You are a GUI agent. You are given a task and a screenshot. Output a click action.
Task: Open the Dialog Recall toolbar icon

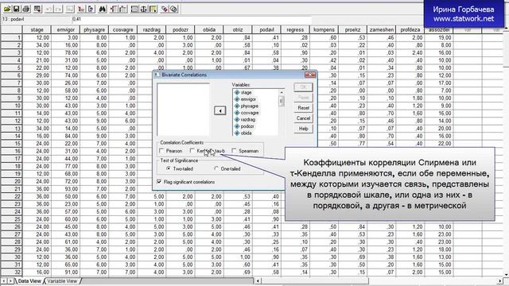click(37, 9)
